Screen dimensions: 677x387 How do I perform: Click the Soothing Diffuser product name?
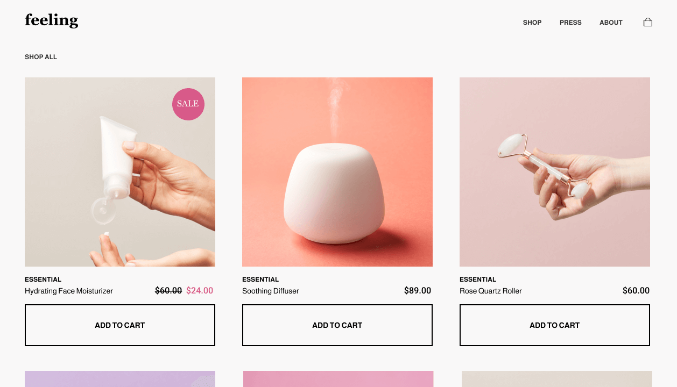pyautogui.click(x=270, y=291)
